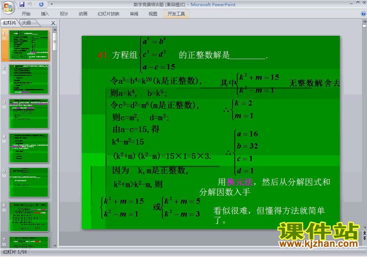Select slide 3 thumbnail
367x257 pixels.
tap(29, 114)
